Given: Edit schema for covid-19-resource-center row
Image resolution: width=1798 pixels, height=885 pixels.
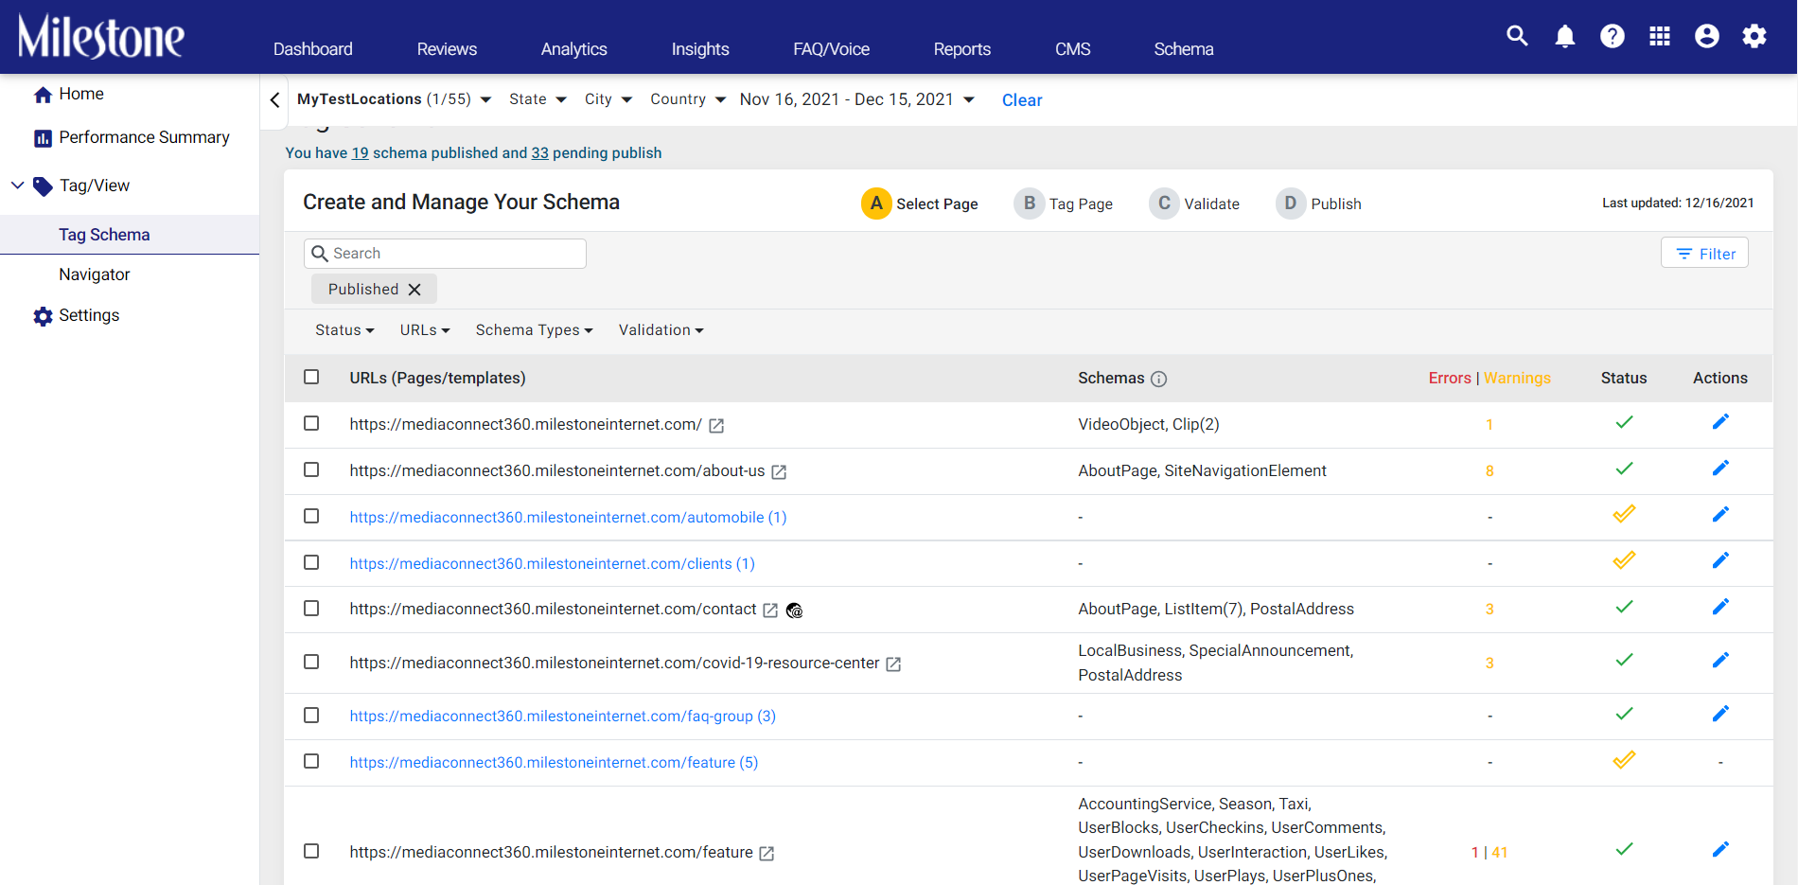Looking at the screenshot, I should point(1720,661).
